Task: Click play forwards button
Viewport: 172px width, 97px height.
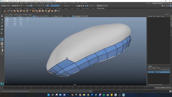Action: coord(164,88)
